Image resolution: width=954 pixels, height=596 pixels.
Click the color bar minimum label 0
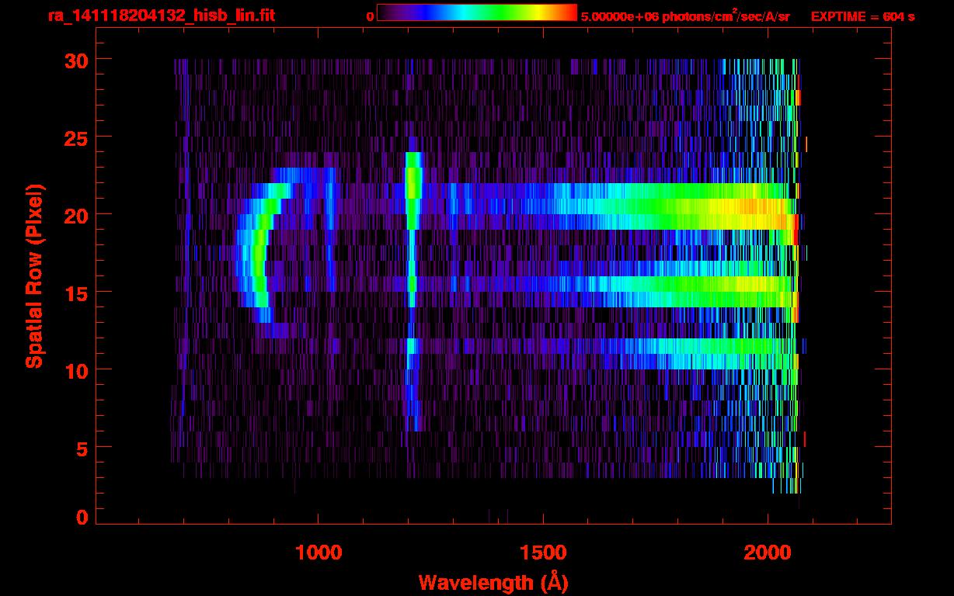pos(370,16)
